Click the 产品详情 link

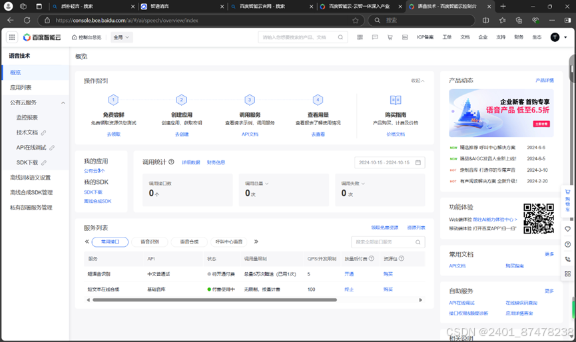click(545, 81)
